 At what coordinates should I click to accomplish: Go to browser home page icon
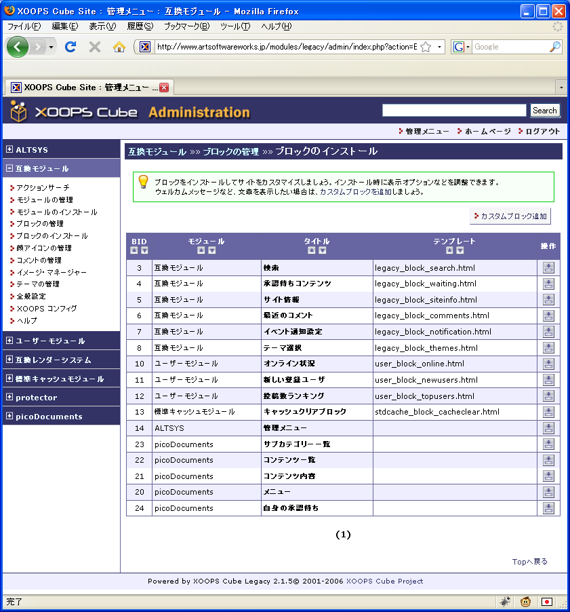tap(119, 47)
